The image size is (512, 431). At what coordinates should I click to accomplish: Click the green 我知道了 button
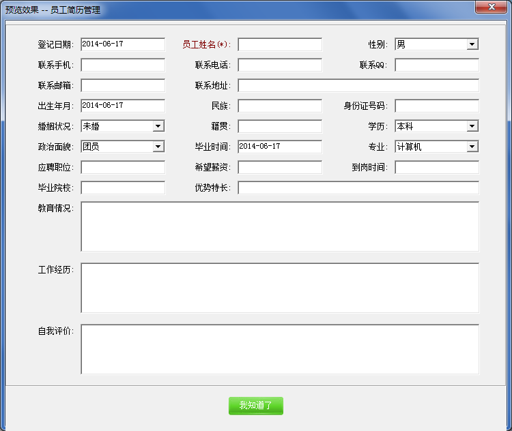[256, 406]
